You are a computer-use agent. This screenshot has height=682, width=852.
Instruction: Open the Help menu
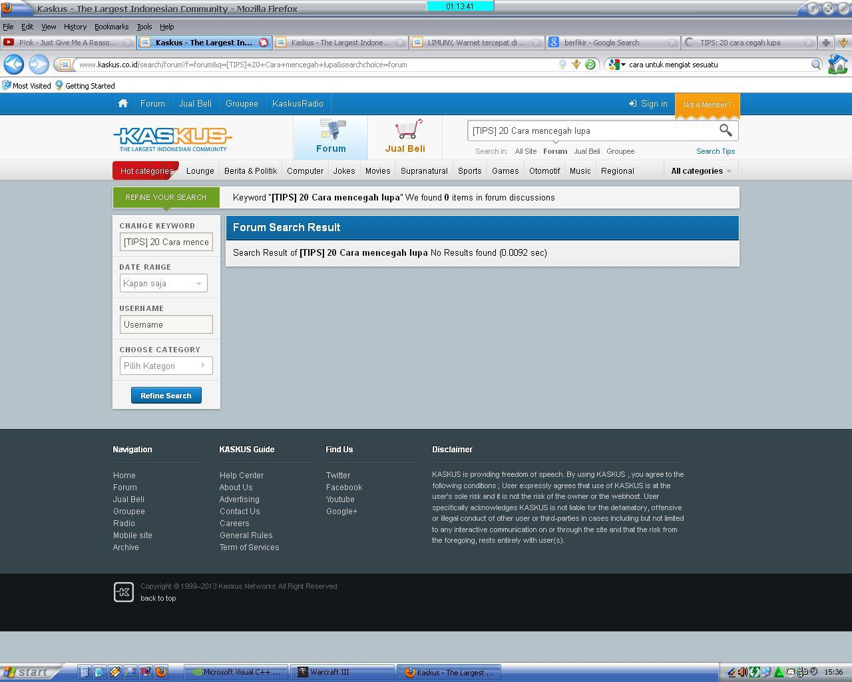tap(167, 27)
